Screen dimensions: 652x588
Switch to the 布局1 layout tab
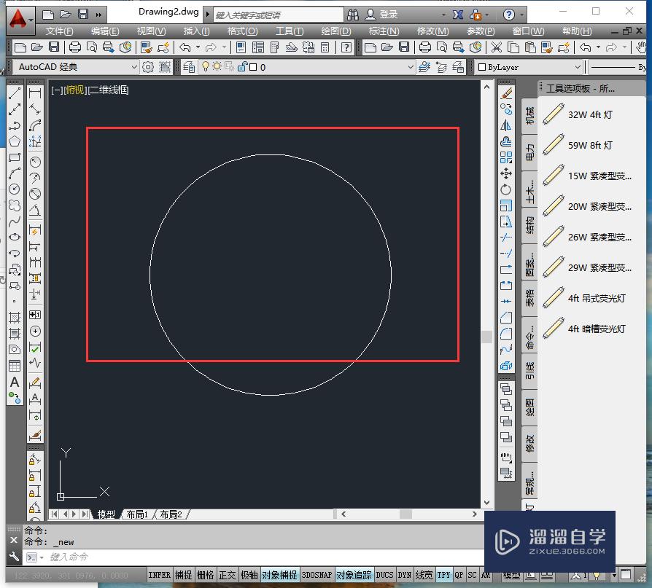(137, 514)
